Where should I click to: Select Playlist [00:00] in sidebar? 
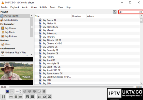15,16
